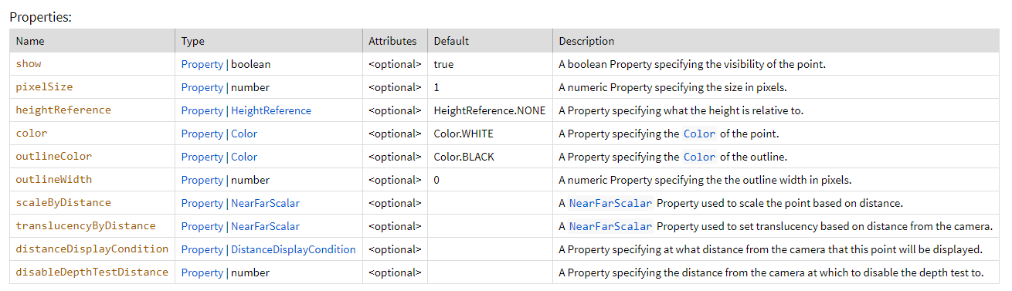Viewport: 1012px width, 291px height.
Task: Click NearFarScalar in translucencyByDistance description
Action: tap(610, 226)
